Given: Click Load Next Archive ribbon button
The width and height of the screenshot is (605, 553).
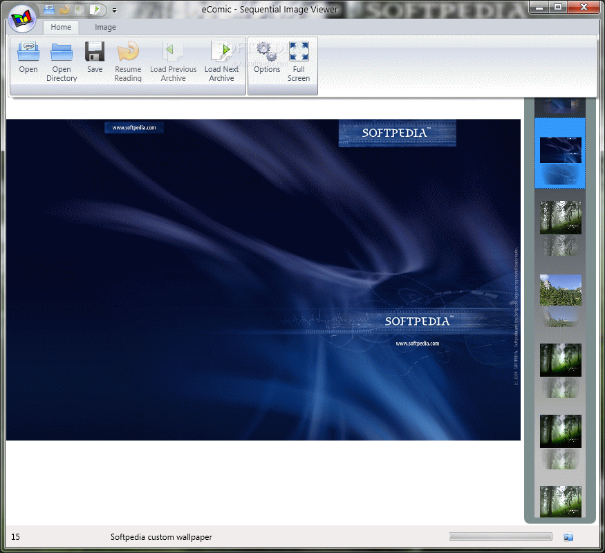Looking at the screenshot, I should click(221, 62).
